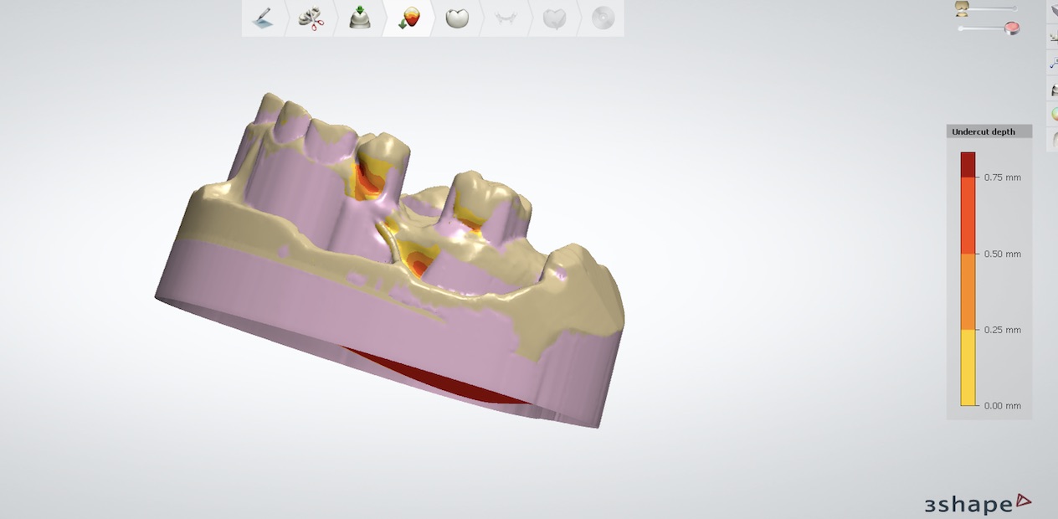Image resolution: width=1058 pixels, height=519 pixels.
Task: Select the order annotation step icon
Action: click(x=261, y=17)
